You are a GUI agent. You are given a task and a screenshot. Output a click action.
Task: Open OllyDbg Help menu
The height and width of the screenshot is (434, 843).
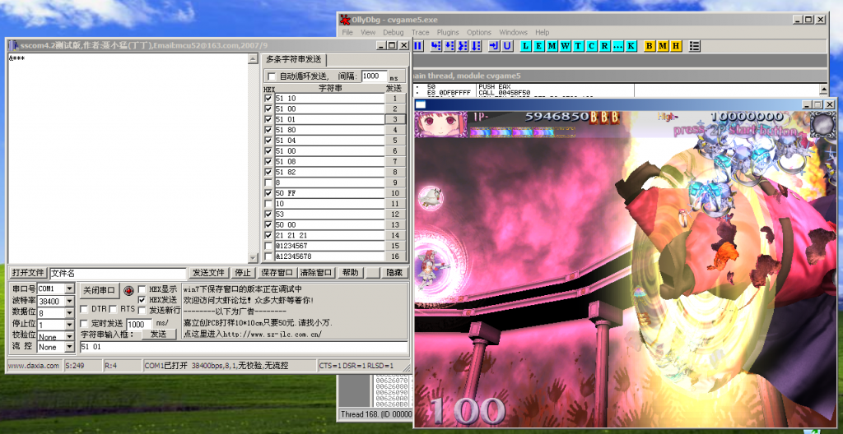tap(543, 32)
